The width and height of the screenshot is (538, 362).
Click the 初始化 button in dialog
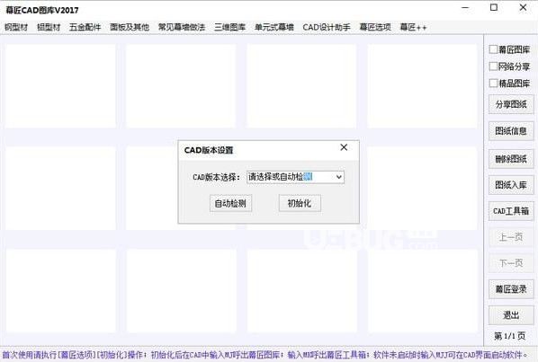click(x=300, y=203)
